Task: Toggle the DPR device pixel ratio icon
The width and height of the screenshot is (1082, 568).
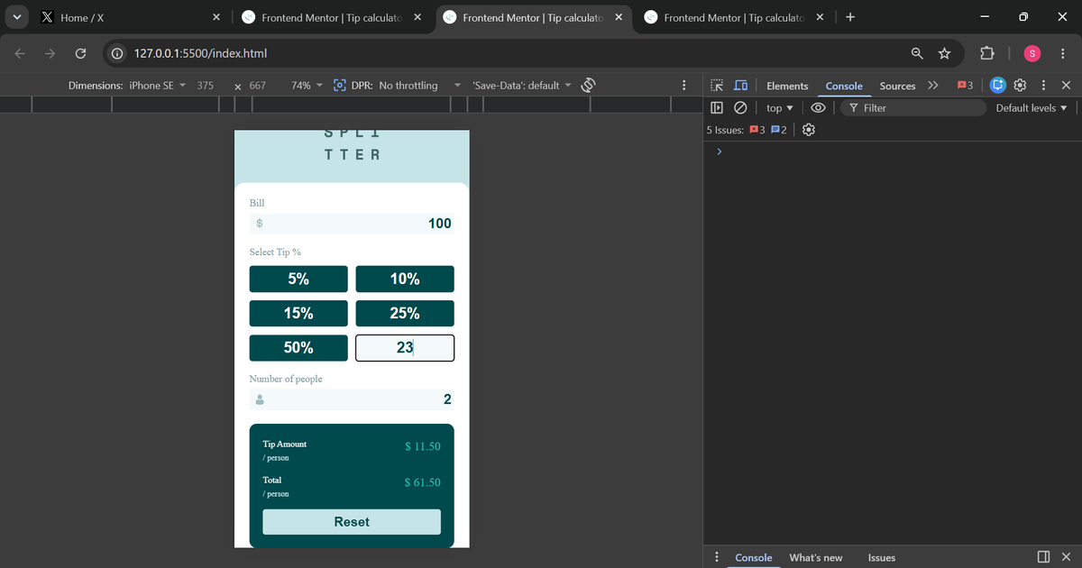Action: pyautogui.click(x=340, y=86)
